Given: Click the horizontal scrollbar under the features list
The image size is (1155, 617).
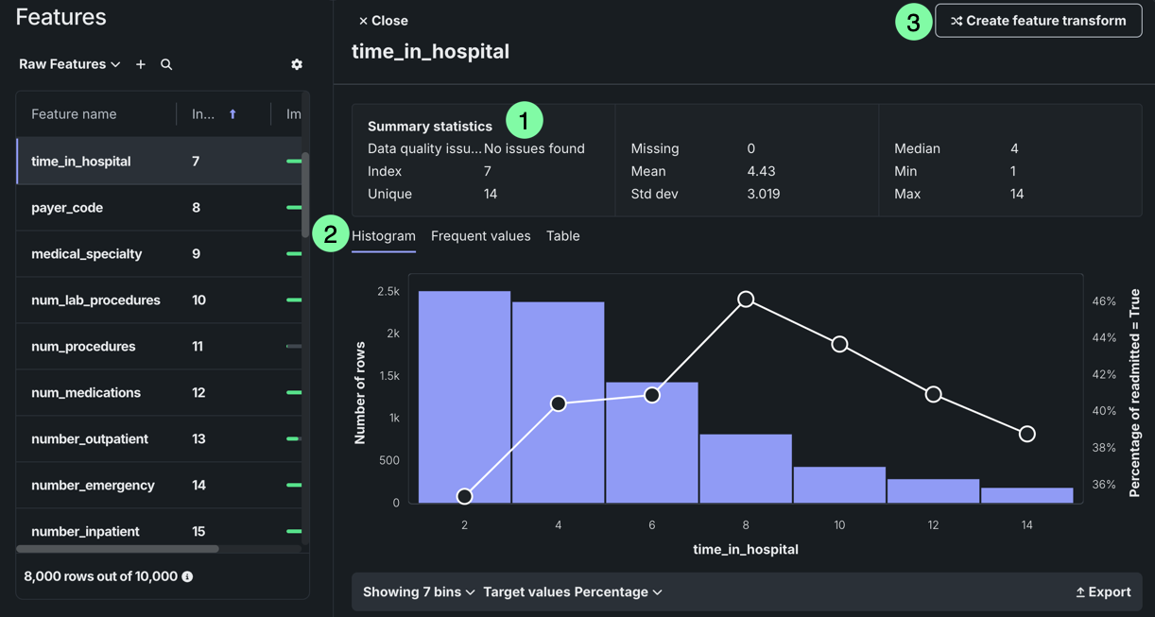Looking at the screenshot, I should click(118, 549).
